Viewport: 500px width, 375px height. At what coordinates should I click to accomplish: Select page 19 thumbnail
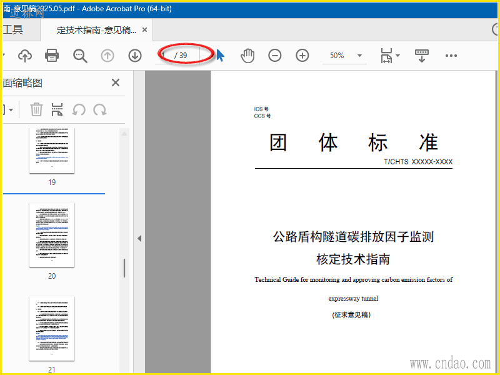pyautogui.click(x=52, y=151)
